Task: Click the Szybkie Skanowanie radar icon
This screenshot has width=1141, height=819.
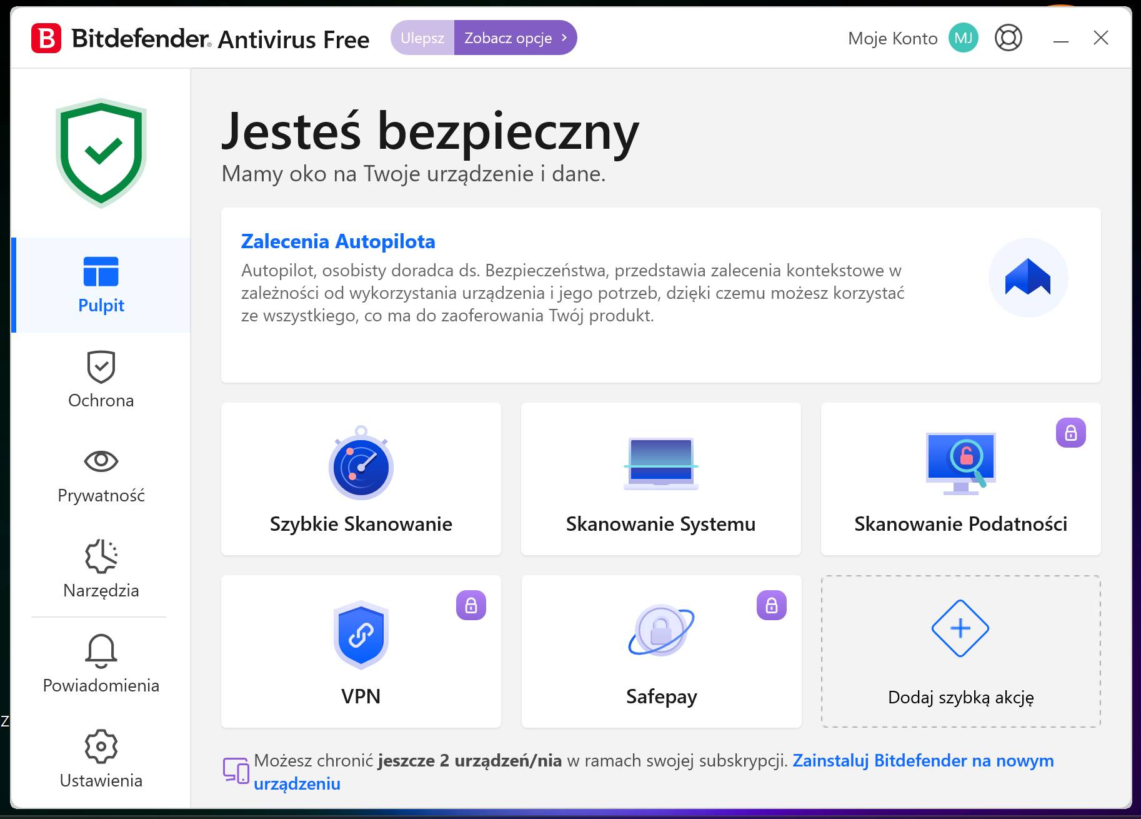Action: point(361,463)
